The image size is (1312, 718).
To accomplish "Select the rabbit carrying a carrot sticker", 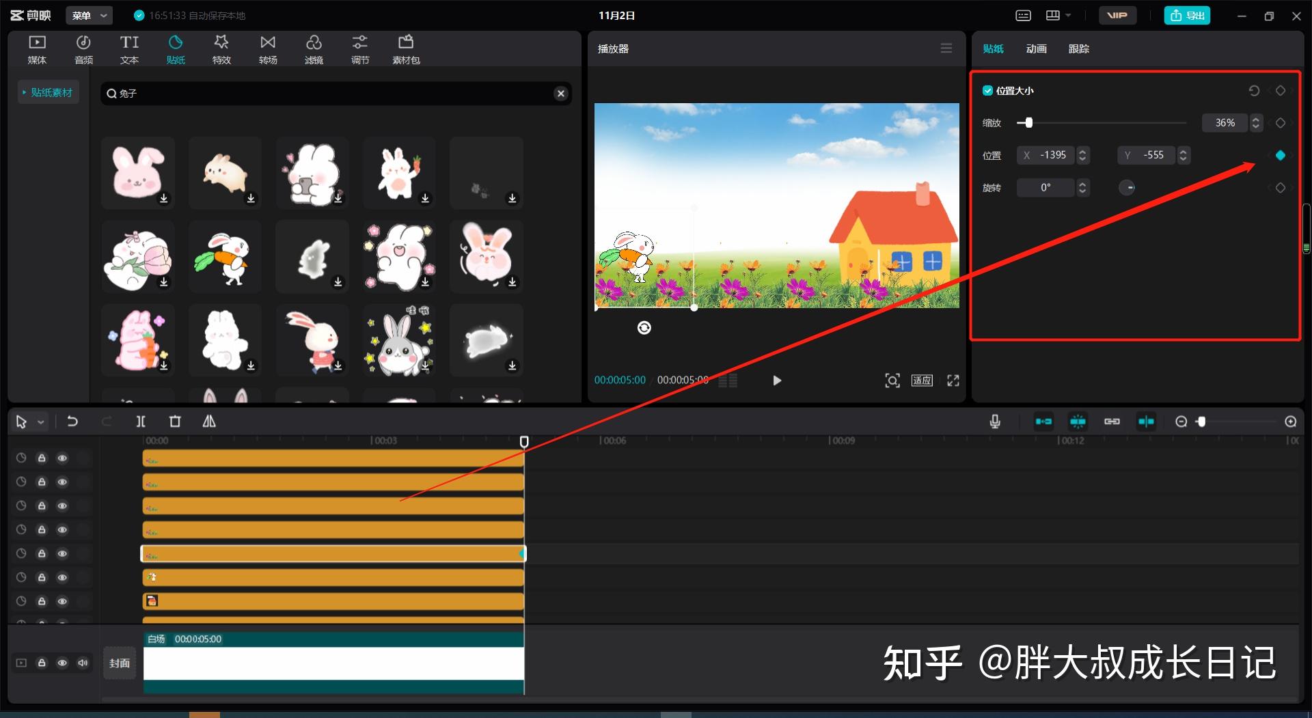I will (x=225, y=257).
